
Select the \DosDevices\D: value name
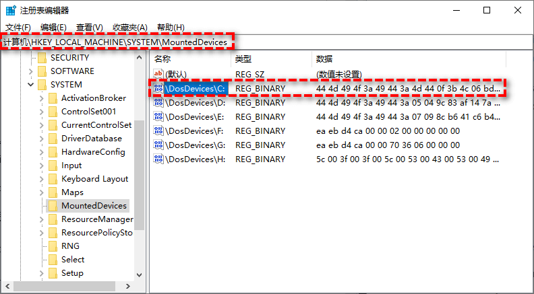[195, 103]
